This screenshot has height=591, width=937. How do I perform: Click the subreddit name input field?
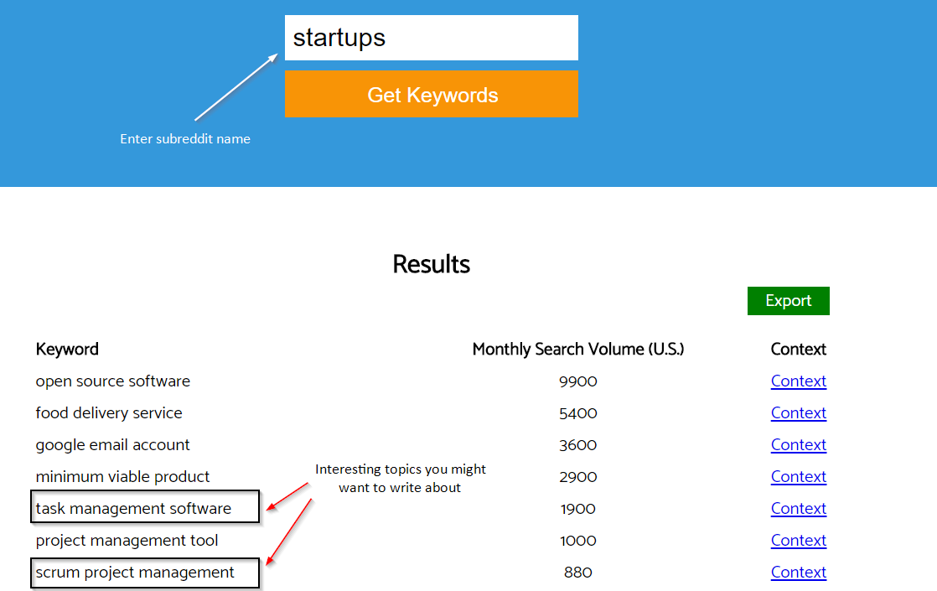click(431, 37)
